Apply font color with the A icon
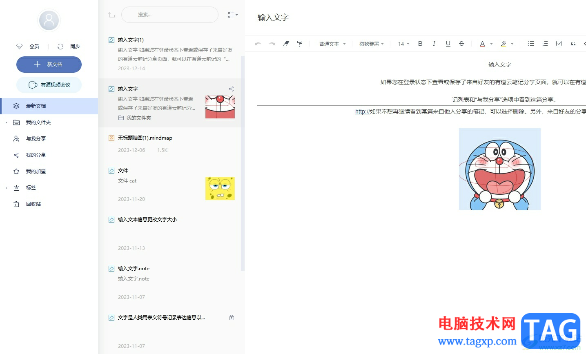This screenshot has width=586, height=354. pyautogui.click(x=482, y=44)
